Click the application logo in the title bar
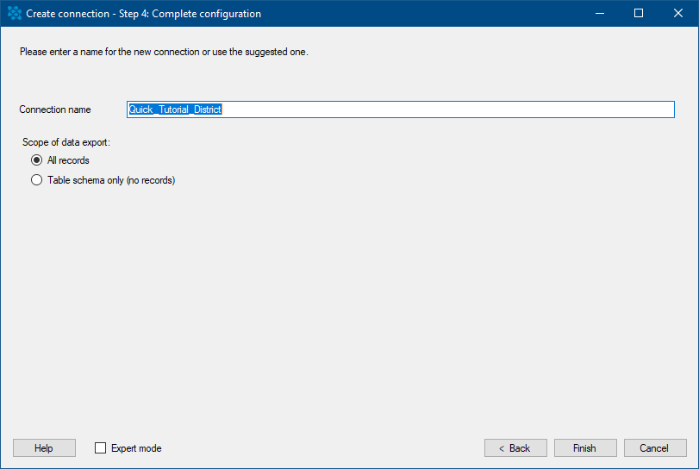Viewport: 699px width, 469px height. (15, 13)
